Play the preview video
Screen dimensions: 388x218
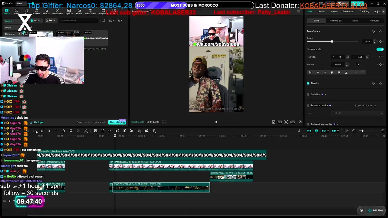(216, 122)
